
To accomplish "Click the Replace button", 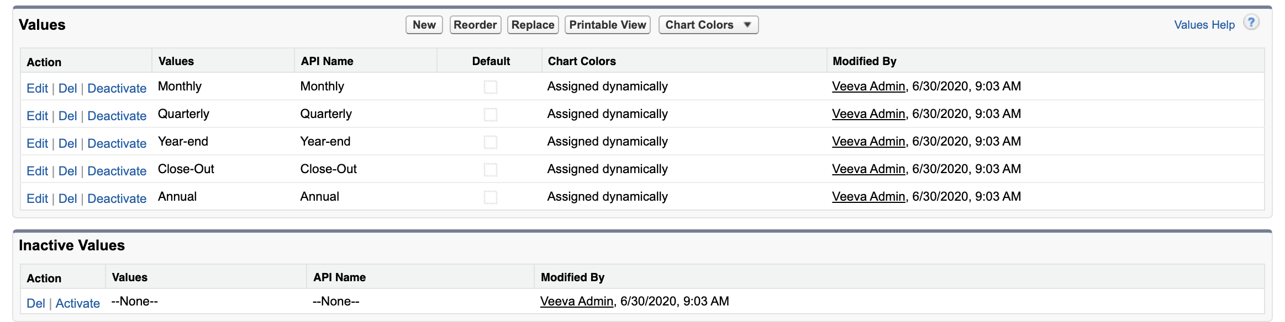I will [x=533, y=25].
